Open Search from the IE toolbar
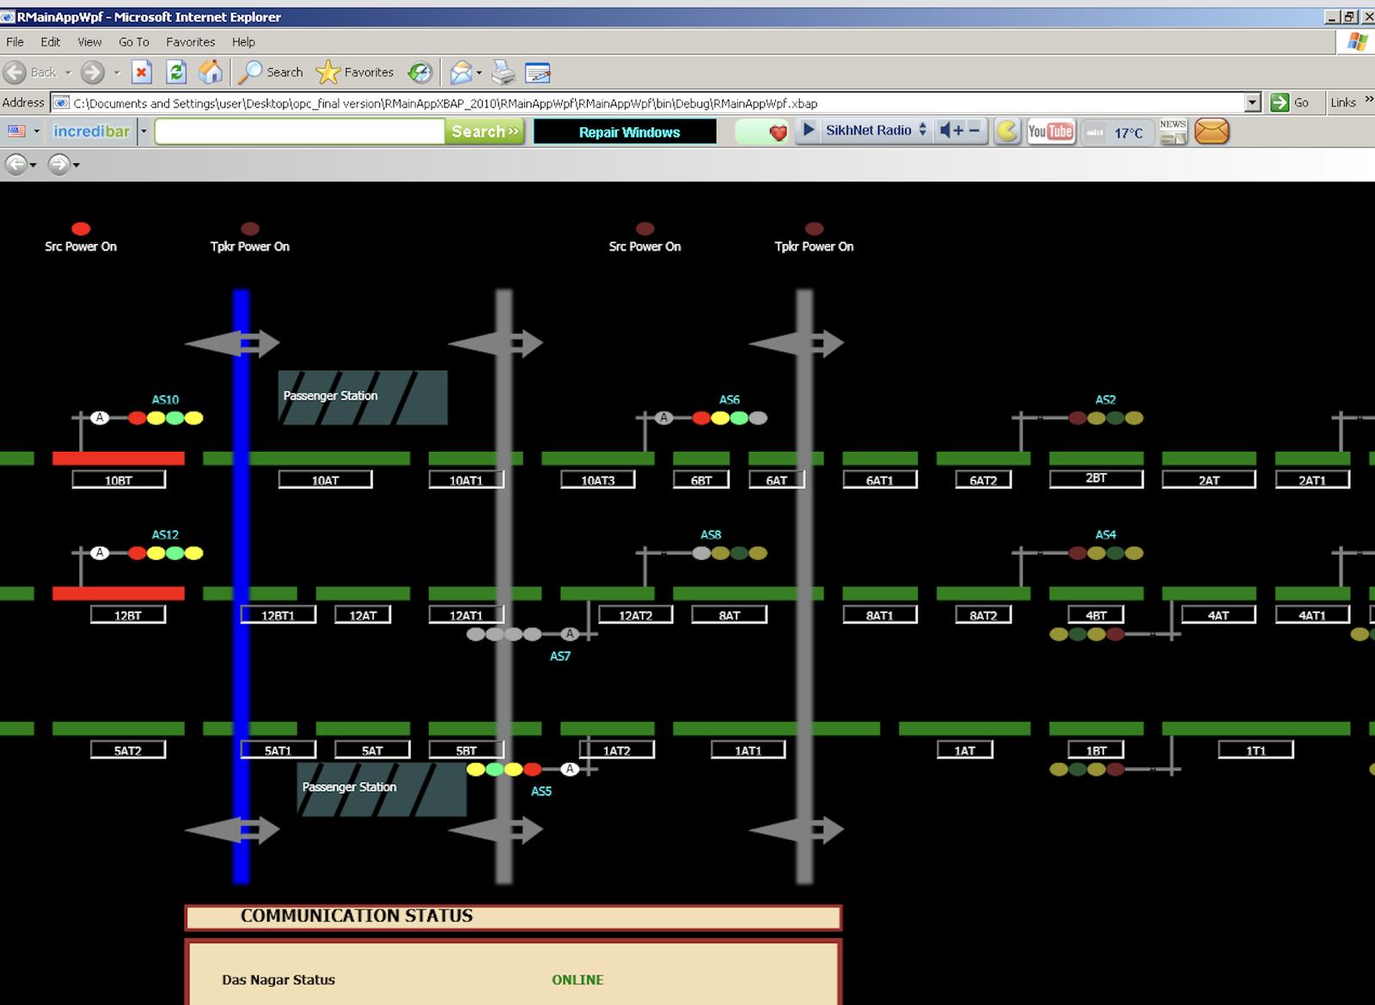 click(x=271, y=72)
